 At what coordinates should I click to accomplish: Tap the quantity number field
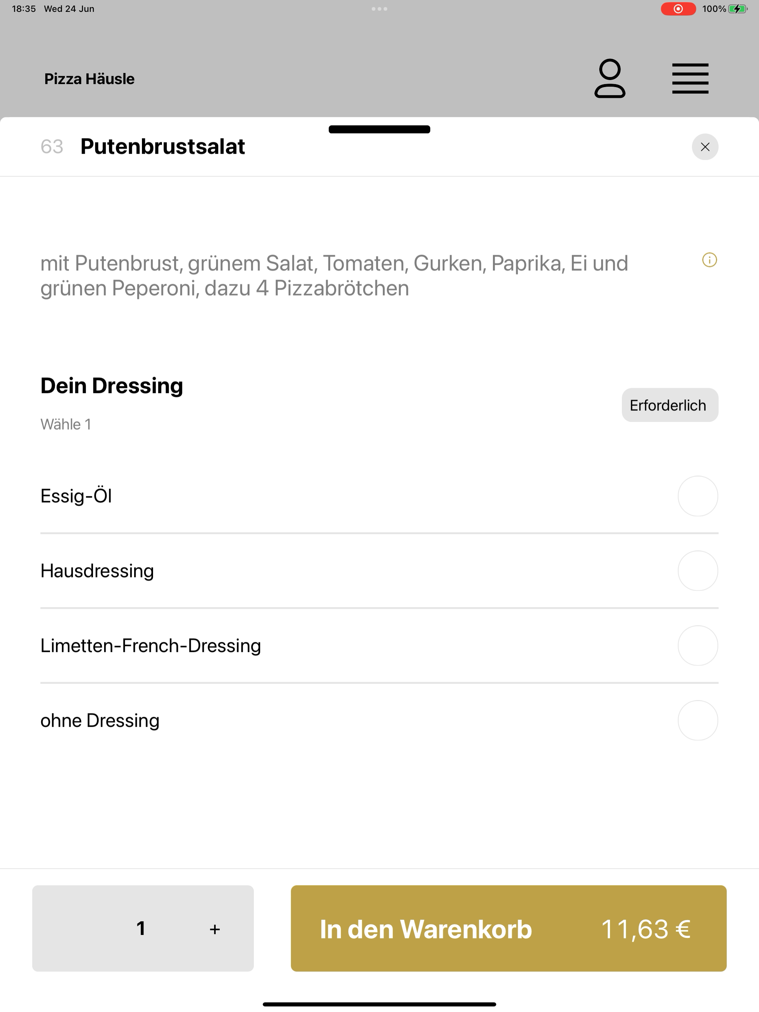point(141,928)
